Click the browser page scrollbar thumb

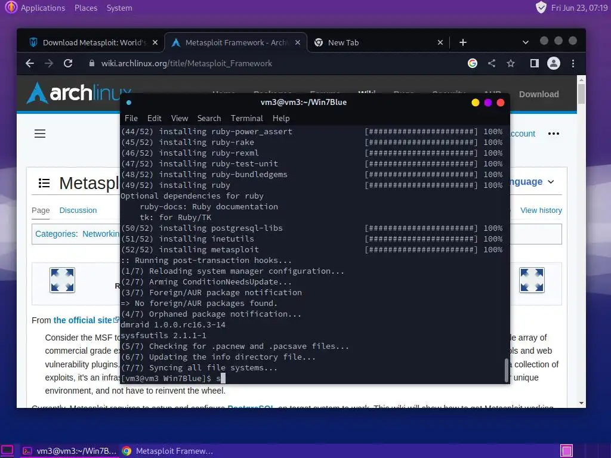tap(581, 94)
